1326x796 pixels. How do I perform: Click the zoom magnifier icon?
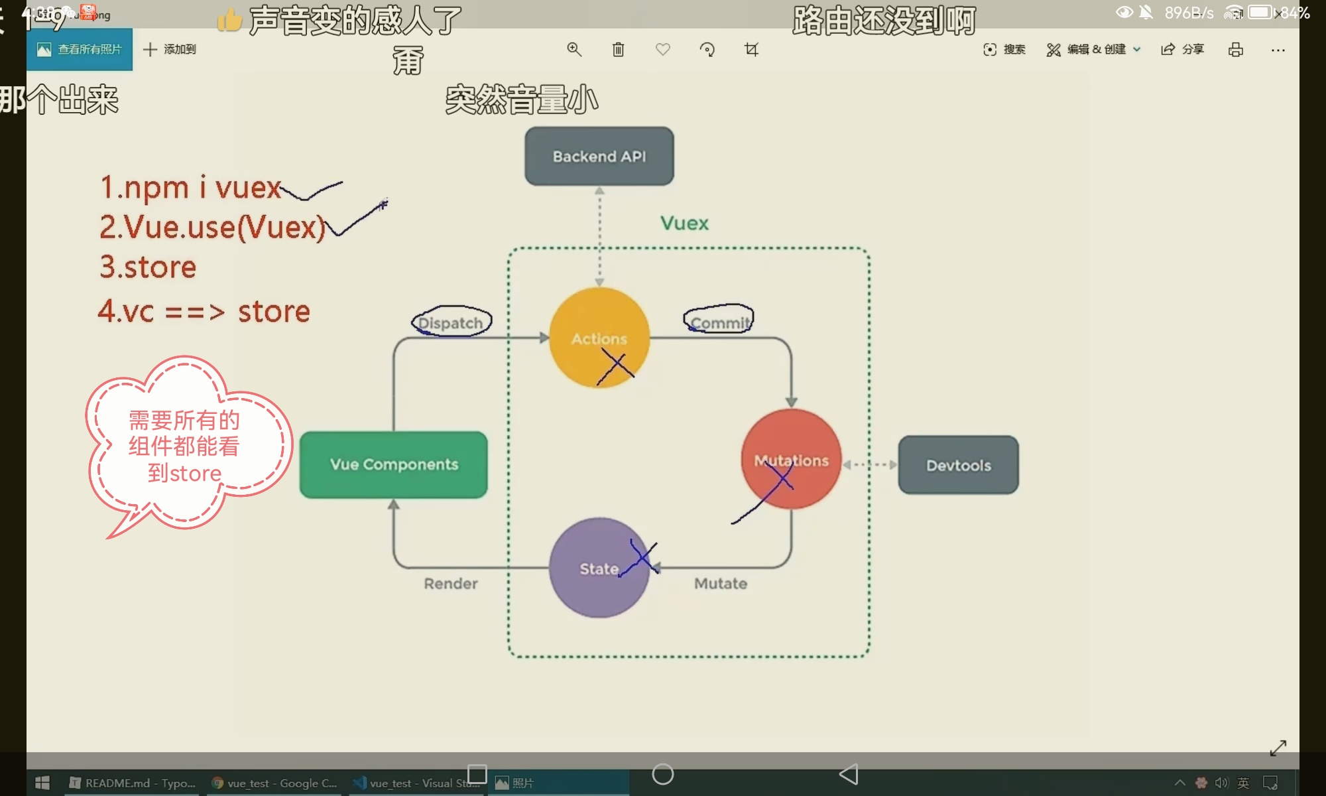point(574,49)
